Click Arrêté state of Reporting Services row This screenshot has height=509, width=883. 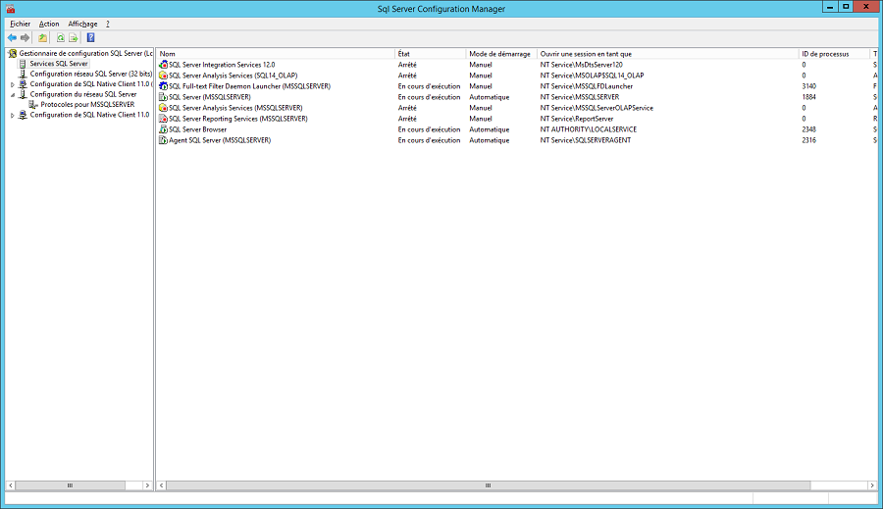(407, 119)
